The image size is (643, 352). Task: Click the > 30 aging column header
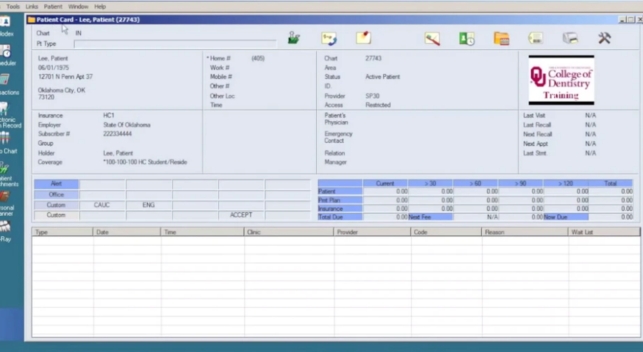[x=430, y=184]
